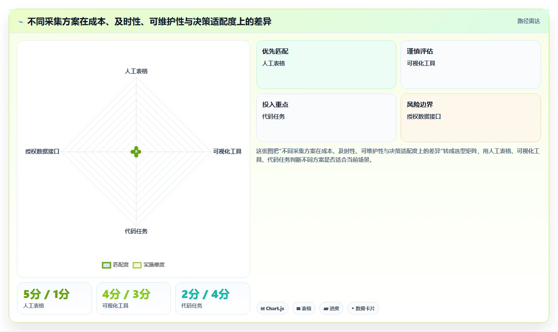Click the 5分 / 1分 人工表格 stat card

tap(54, 298)
